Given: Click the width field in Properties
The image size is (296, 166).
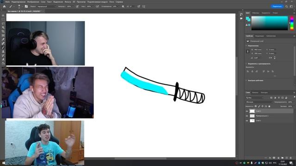Looking at the screenshot, I should pos(258,50).
